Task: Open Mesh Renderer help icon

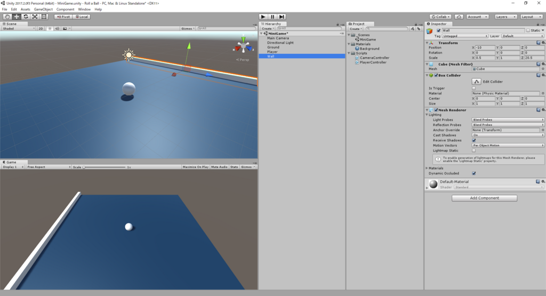Action: tap(539, 110)
